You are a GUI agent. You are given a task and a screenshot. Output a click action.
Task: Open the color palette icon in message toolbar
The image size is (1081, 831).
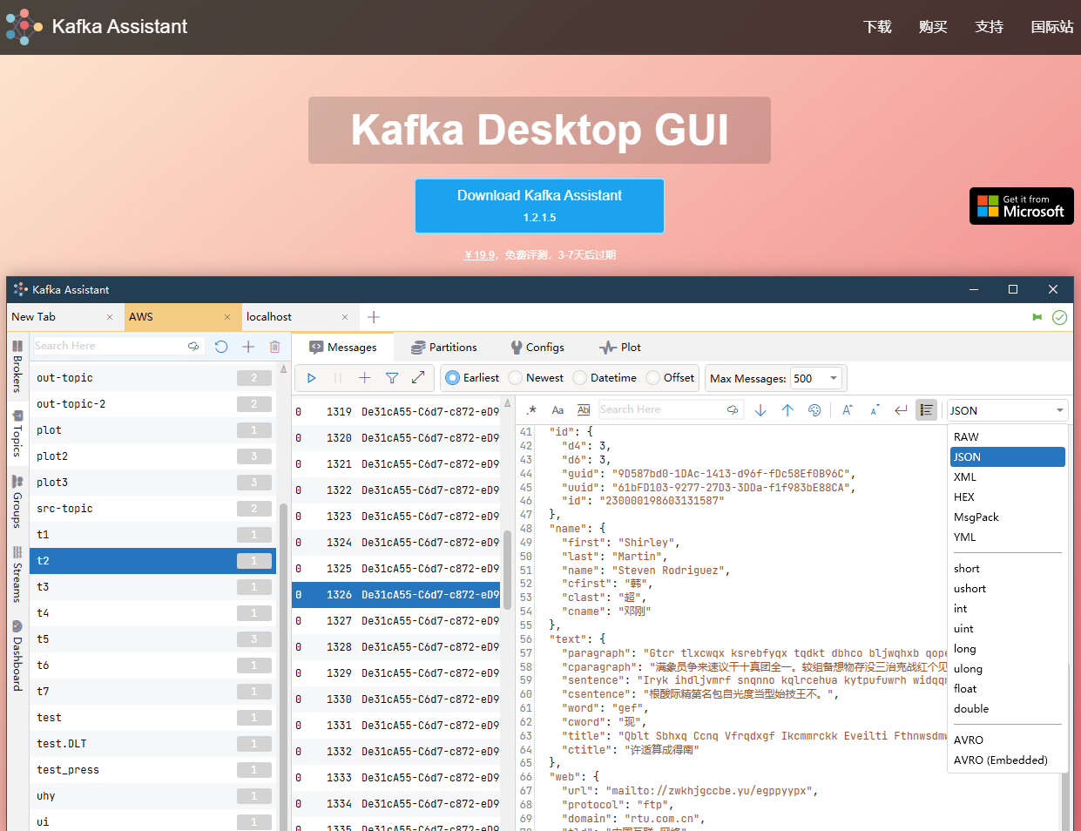pos(814,409)
